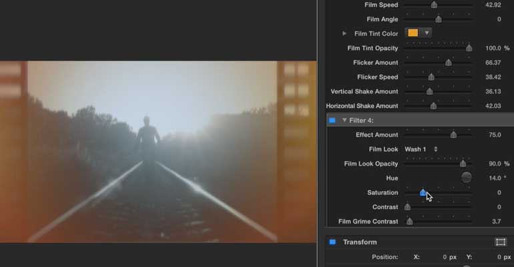
Task: Click the Saturation value field
Action: pyautogui.click(x=499, y=193)
